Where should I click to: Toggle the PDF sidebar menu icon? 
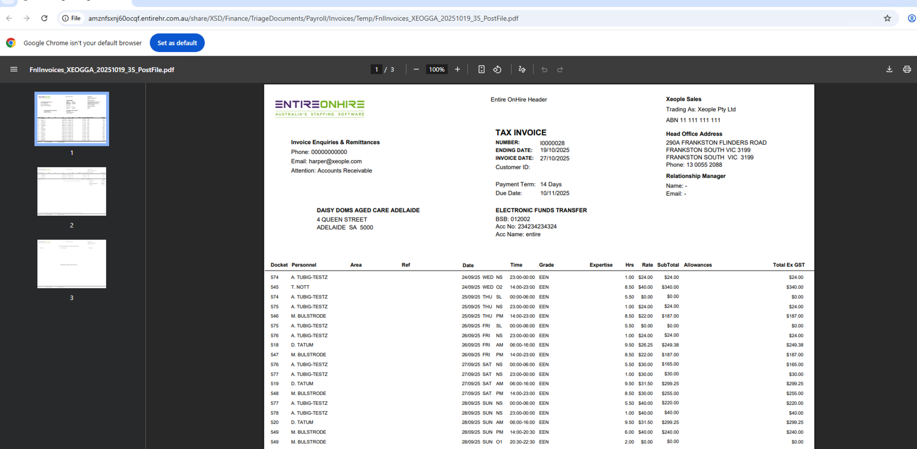(14, 70)
